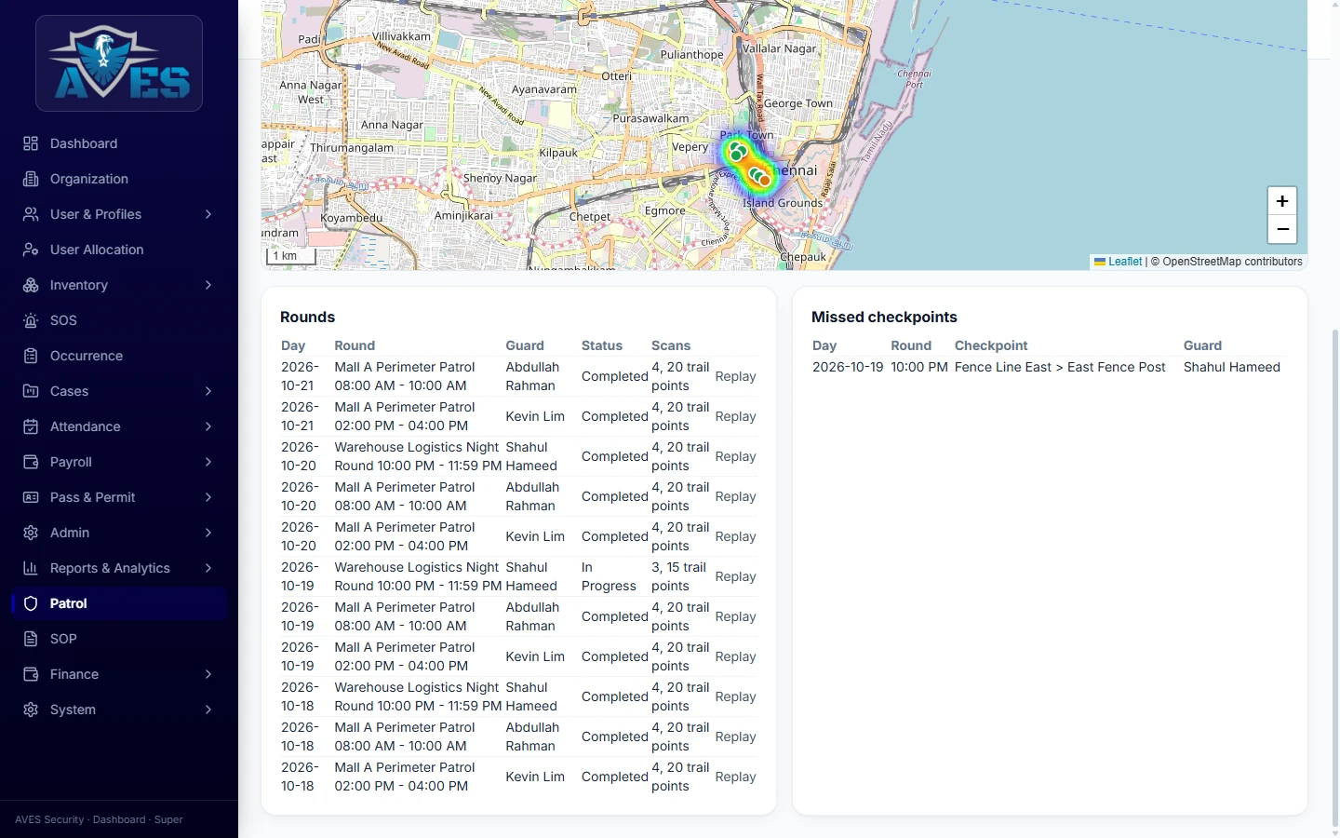Select the Patrol menu item
Screen dimensions: 1340x838
pyautogui.click(x=119, y=603)
